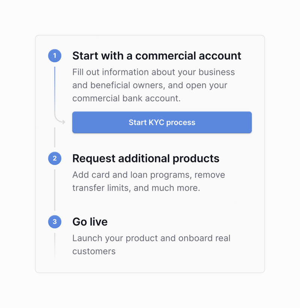Click the 'Fill out information about your business' line
The width and height of the screenshot is (300, 308).
[x=153, y=72]
